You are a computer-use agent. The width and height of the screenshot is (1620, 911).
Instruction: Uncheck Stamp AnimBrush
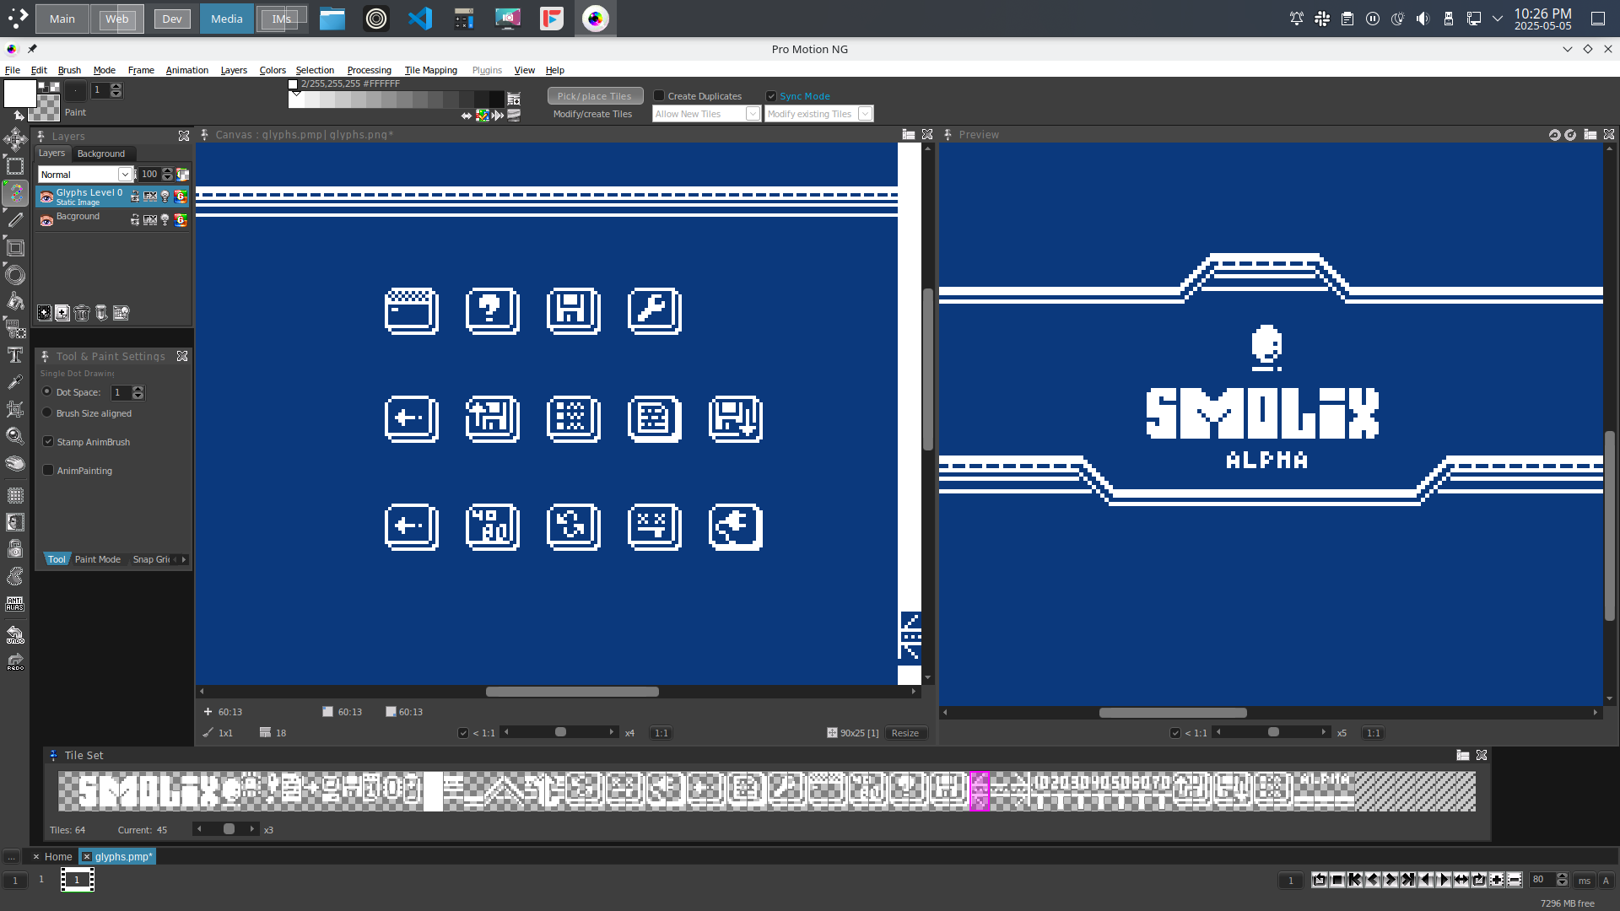click(48, 441)
